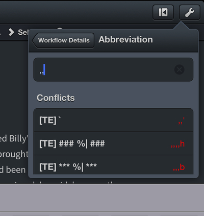The width and height of the screenshot is (204, 216).
Task: Select the [TE] ### %| ### conflict entry
Action: coord(113,143)
